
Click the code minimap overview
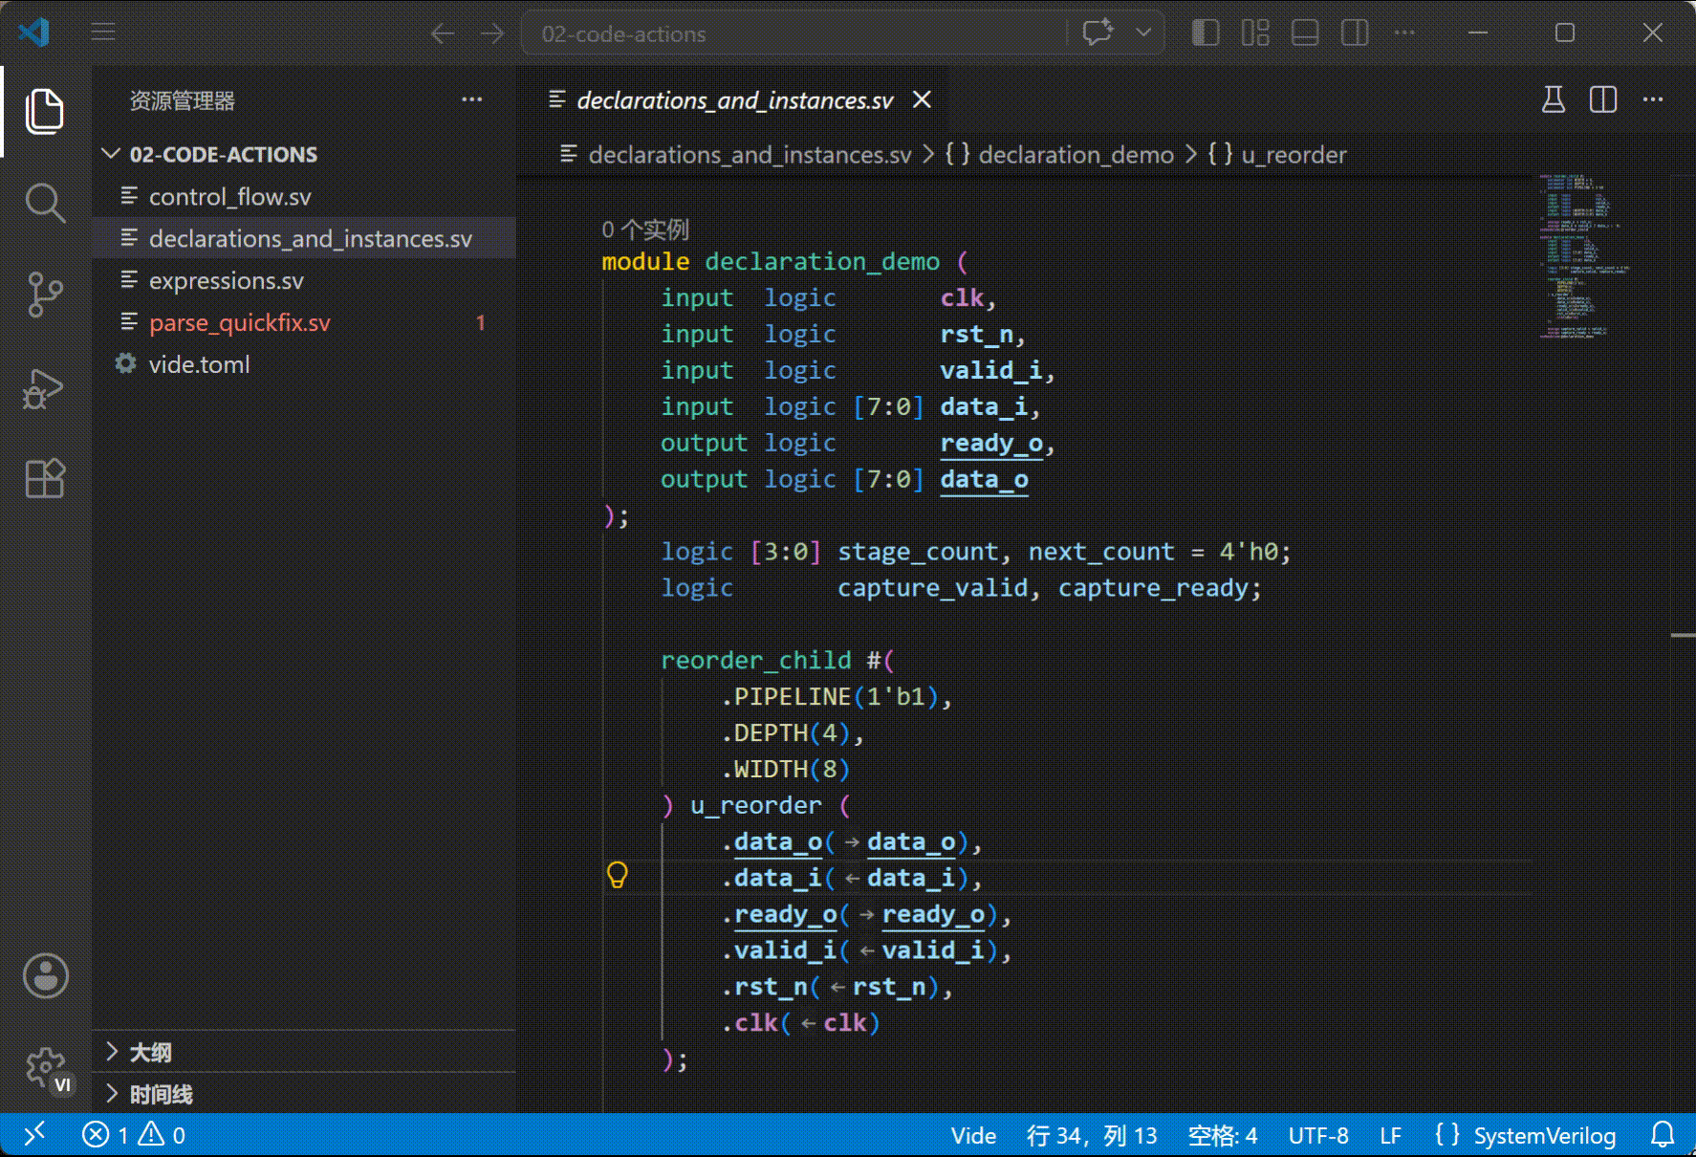point(1583,256)
